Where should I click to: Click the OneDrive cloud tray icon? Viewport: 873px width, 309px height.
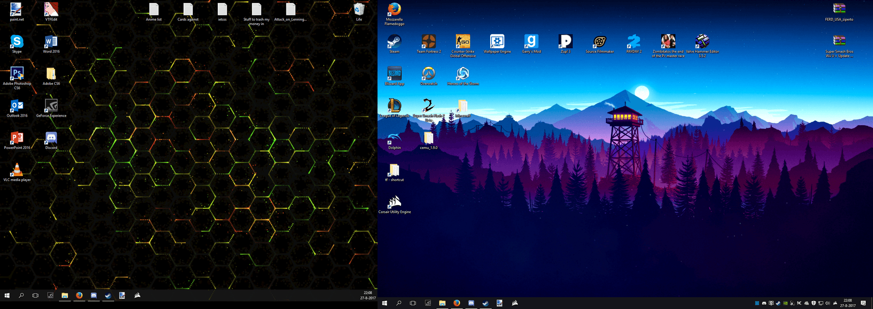[807, 303]
